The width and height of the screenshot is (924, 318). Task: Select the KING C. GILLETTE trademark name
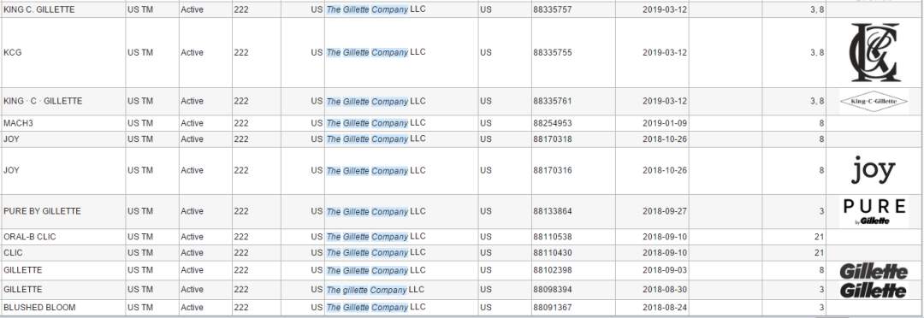38,9
